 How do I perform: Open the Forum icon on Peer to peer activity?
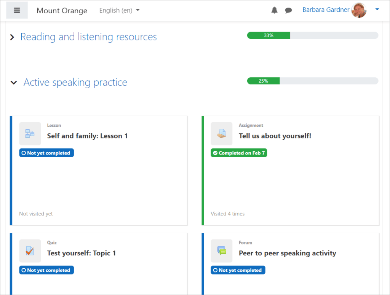tap(222, 251)
